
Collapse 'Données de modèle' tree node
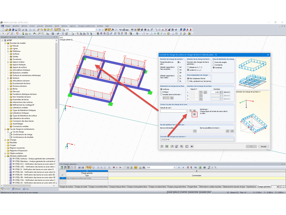[x=5, y=43]
